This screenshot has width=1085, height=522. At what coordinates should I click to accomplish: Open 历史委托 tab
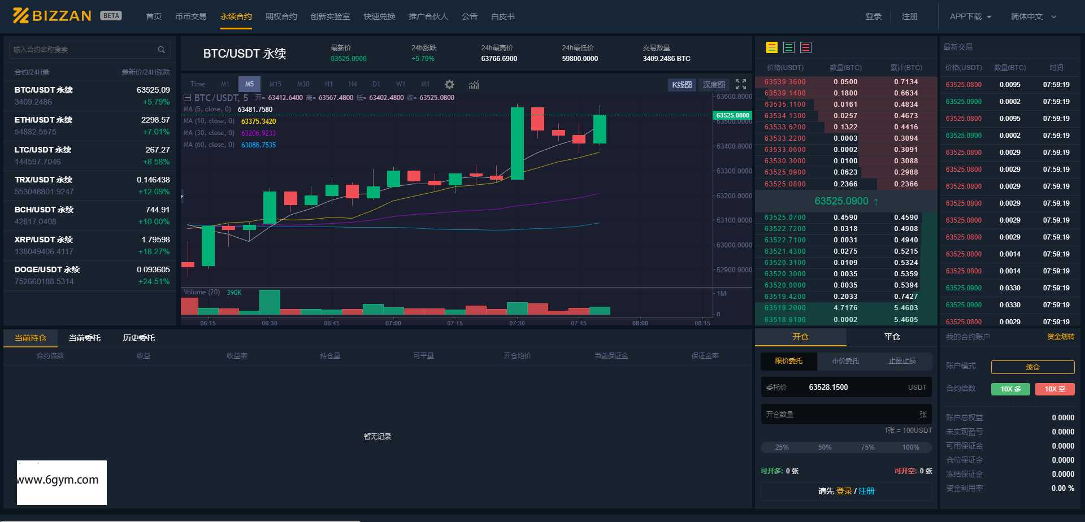[x=138, y=338]
